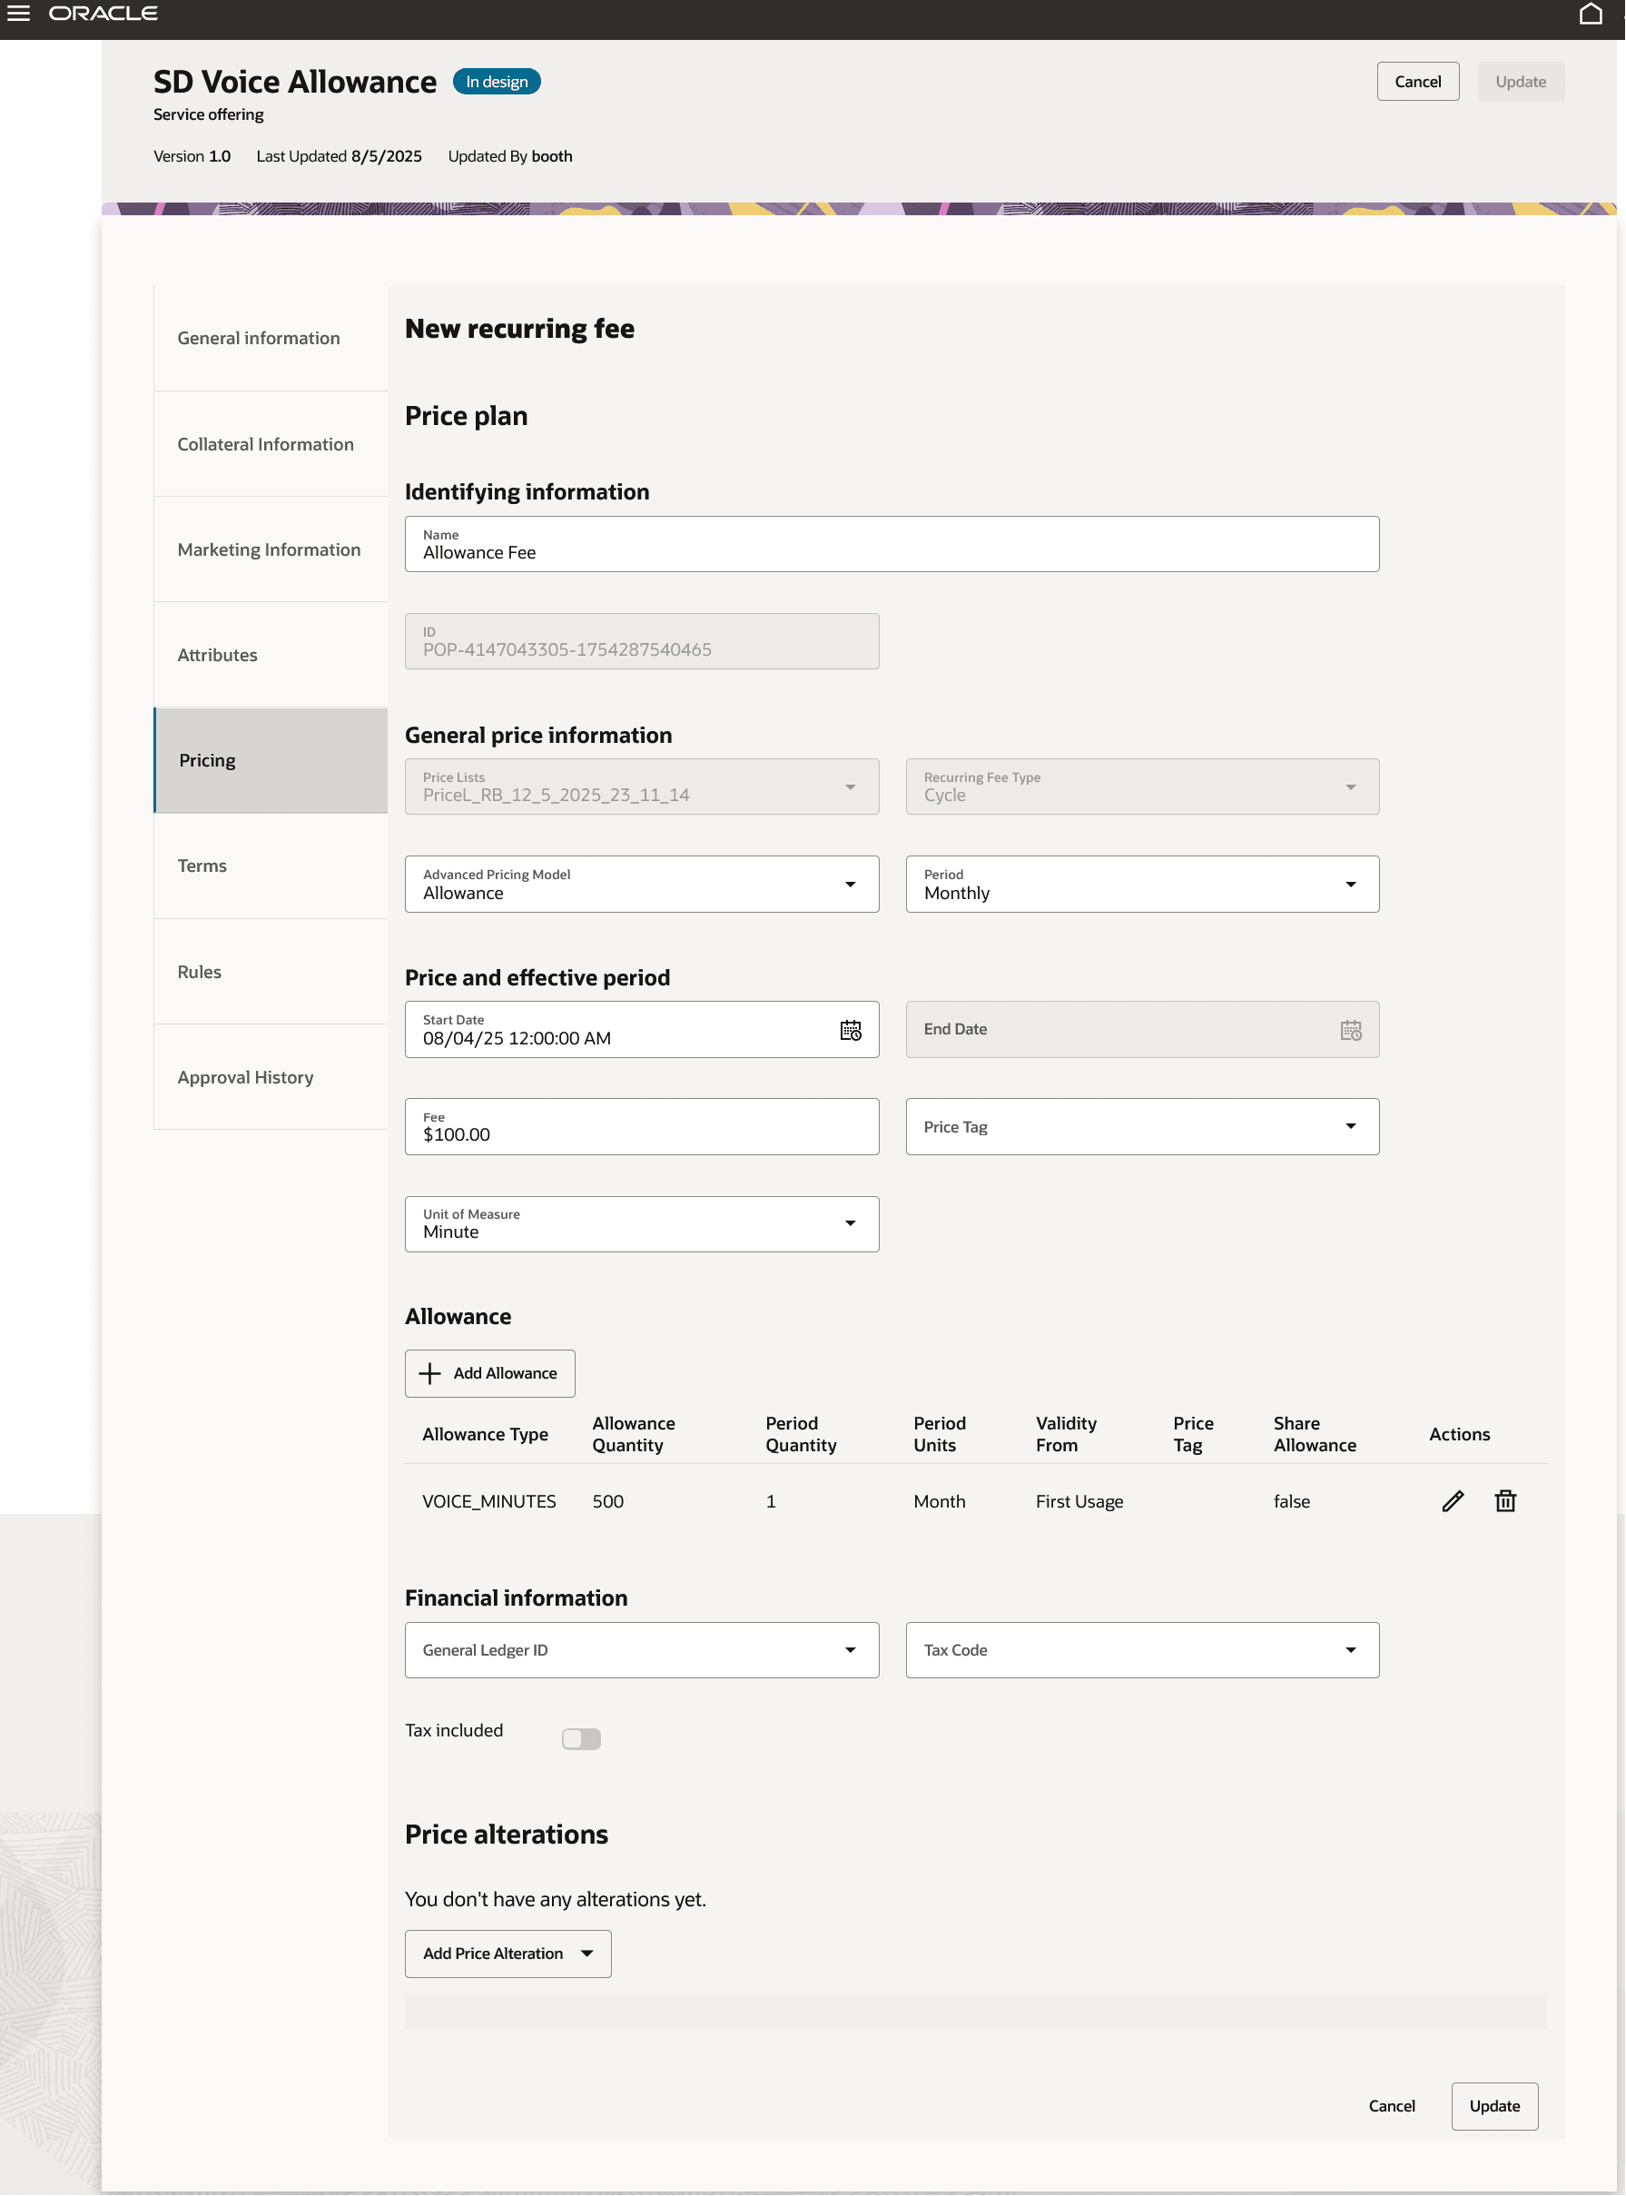The height and width of the screenshot is (2196, 1626).
Task: Open the Approval History section
Action: (245, 1077)
